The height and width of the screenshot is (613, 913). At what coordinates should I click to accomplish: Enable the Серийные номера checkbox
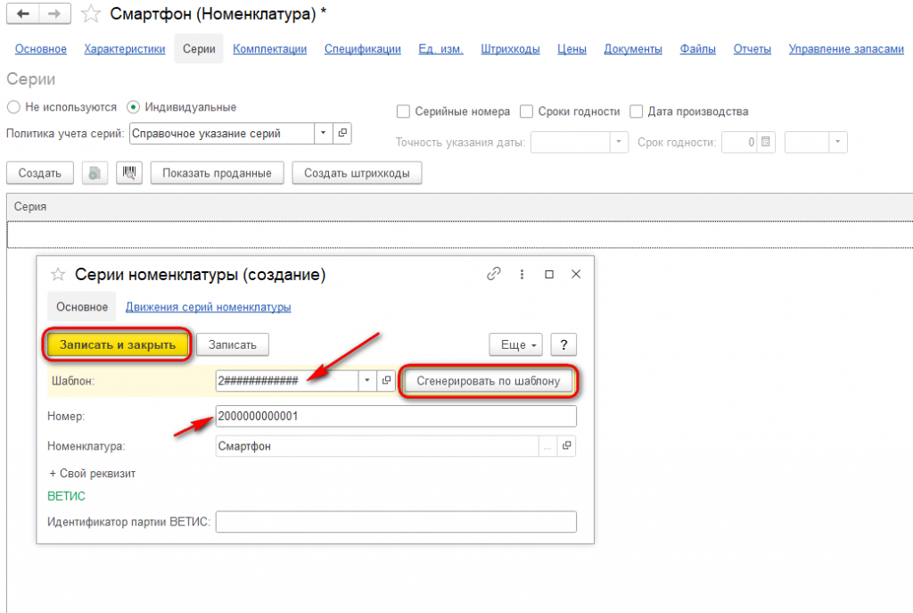click(x=403, y=112)
